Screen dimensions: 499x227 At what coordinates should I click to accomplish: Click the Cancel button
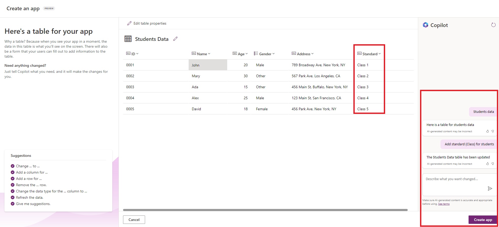[x=134, y=220]
